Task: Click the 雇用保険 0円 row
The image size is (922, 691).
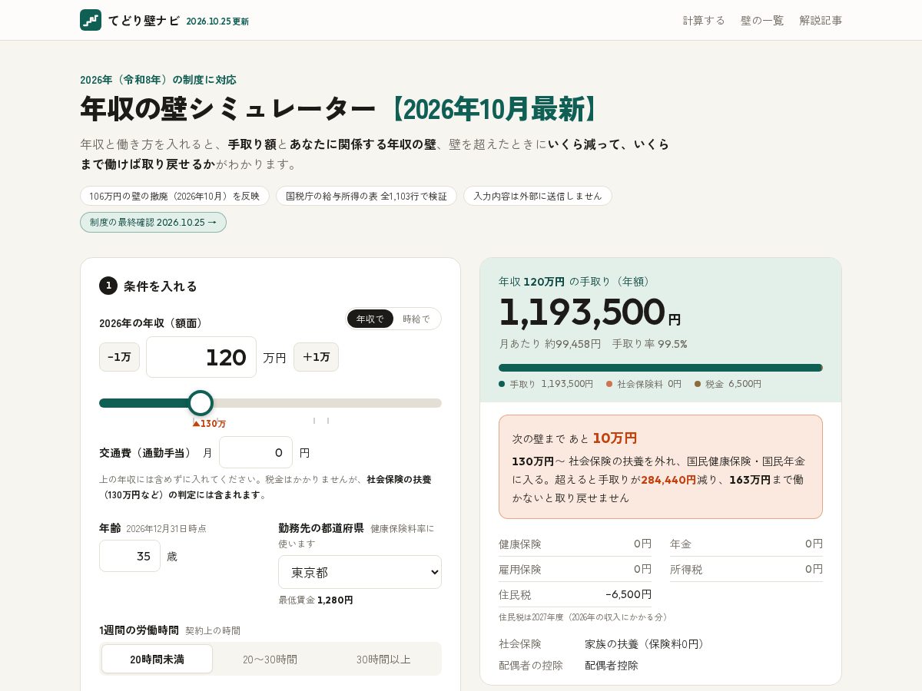Action: (575, 569)
